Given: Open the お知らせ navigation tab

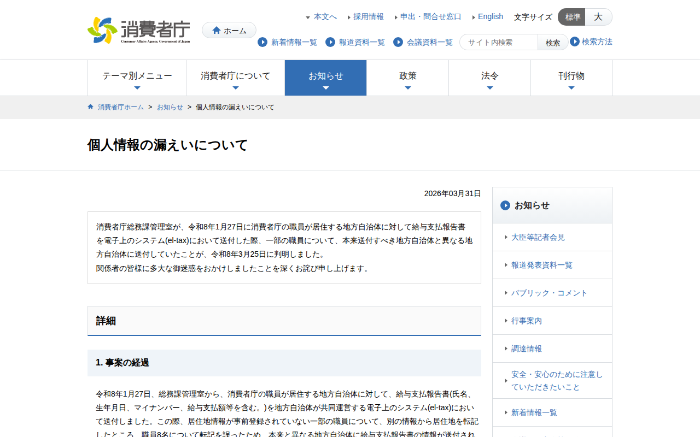Looking at the screenshot, I should point(325,78).
